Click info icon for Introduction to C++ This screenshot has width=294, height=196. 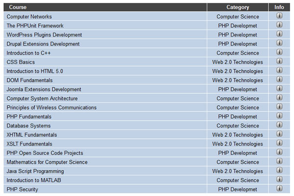pos(279,53)
